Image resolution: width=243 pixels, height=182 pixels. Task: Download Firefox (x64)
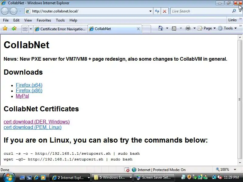click(29, 85)
